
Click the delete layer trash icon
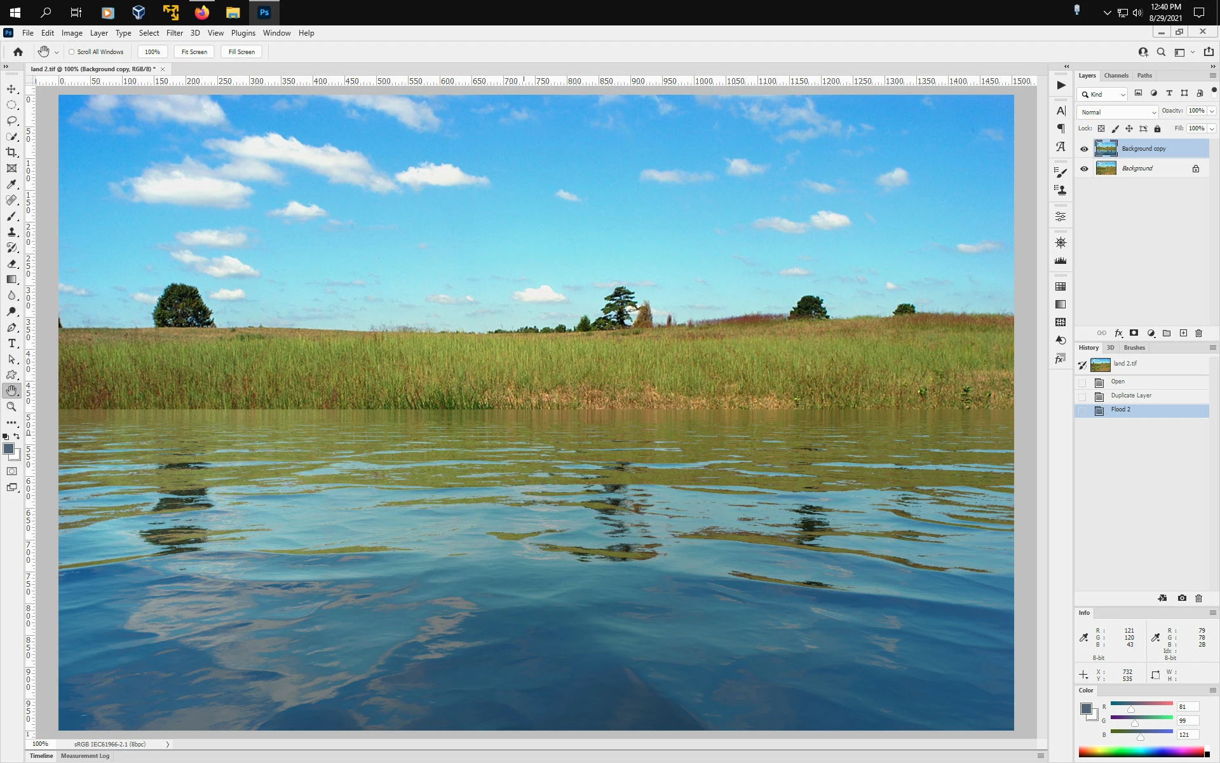(1199, 333)
